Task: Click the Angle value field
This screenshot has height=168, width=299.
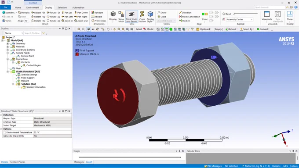Action: click(26, 21)
